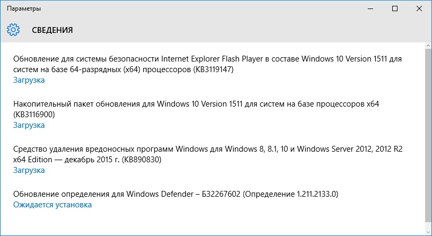
Task: Click Загрузка link under KB890830 update
Action: 29,170
